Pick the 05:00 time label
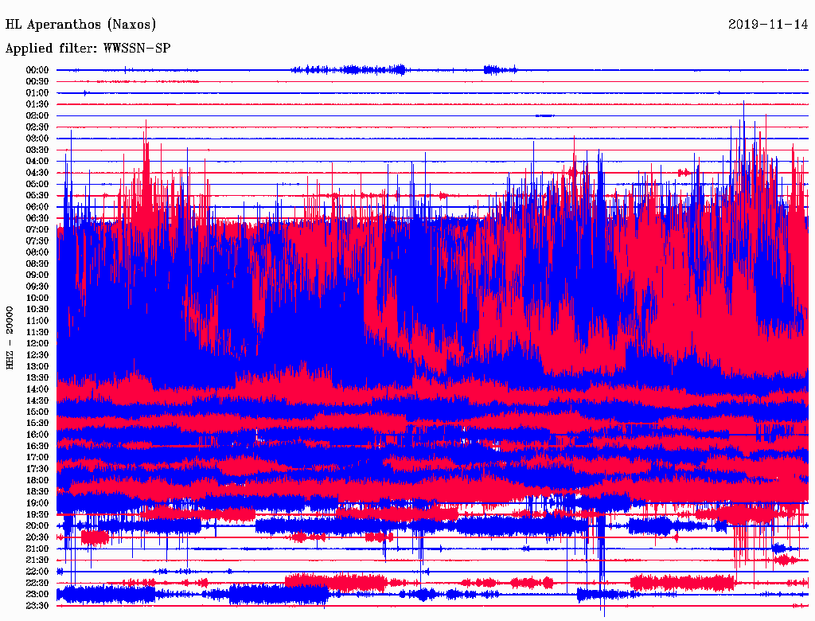The width and height of the screenshot is (815, 621). [x=37, y=184]
